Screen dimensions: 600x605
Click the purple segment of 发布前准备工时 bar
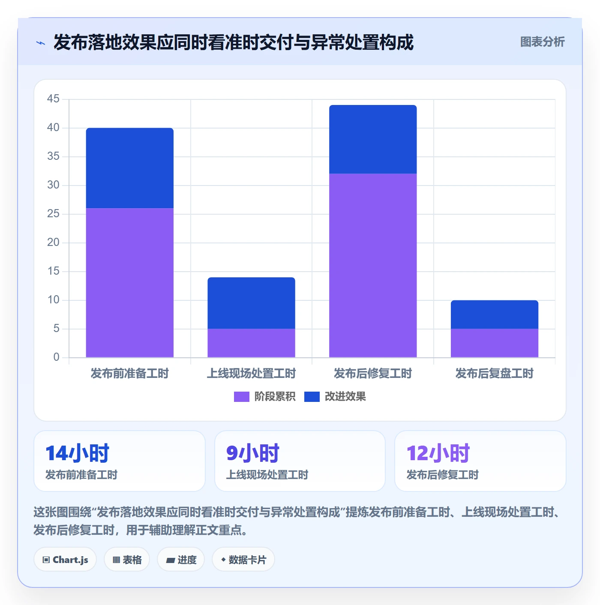(130, 283)
